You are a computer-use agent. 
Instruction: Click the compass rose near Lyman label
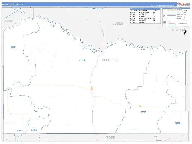184,32
